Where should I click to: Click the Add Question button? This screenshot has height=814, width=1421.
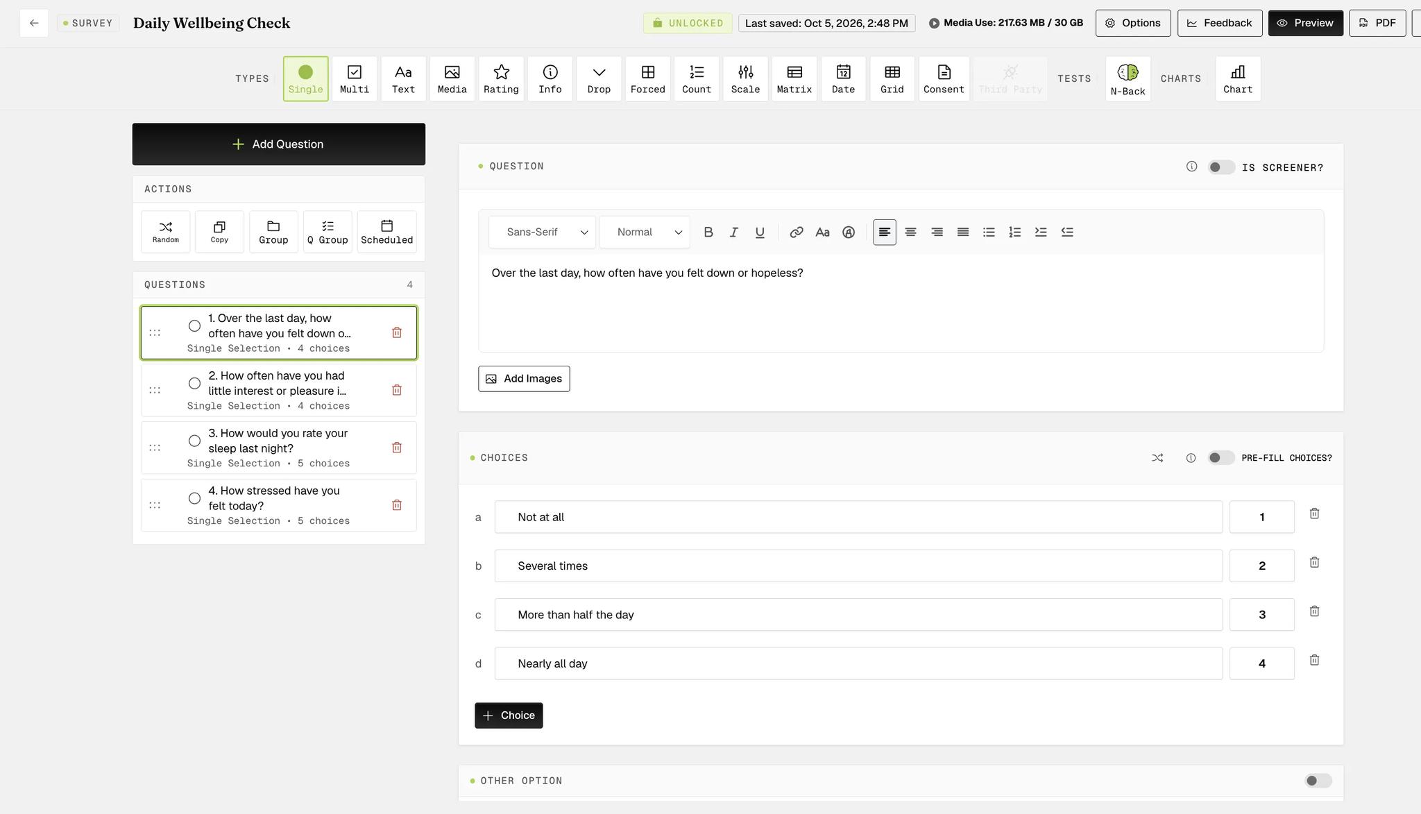tap(279, 144)
